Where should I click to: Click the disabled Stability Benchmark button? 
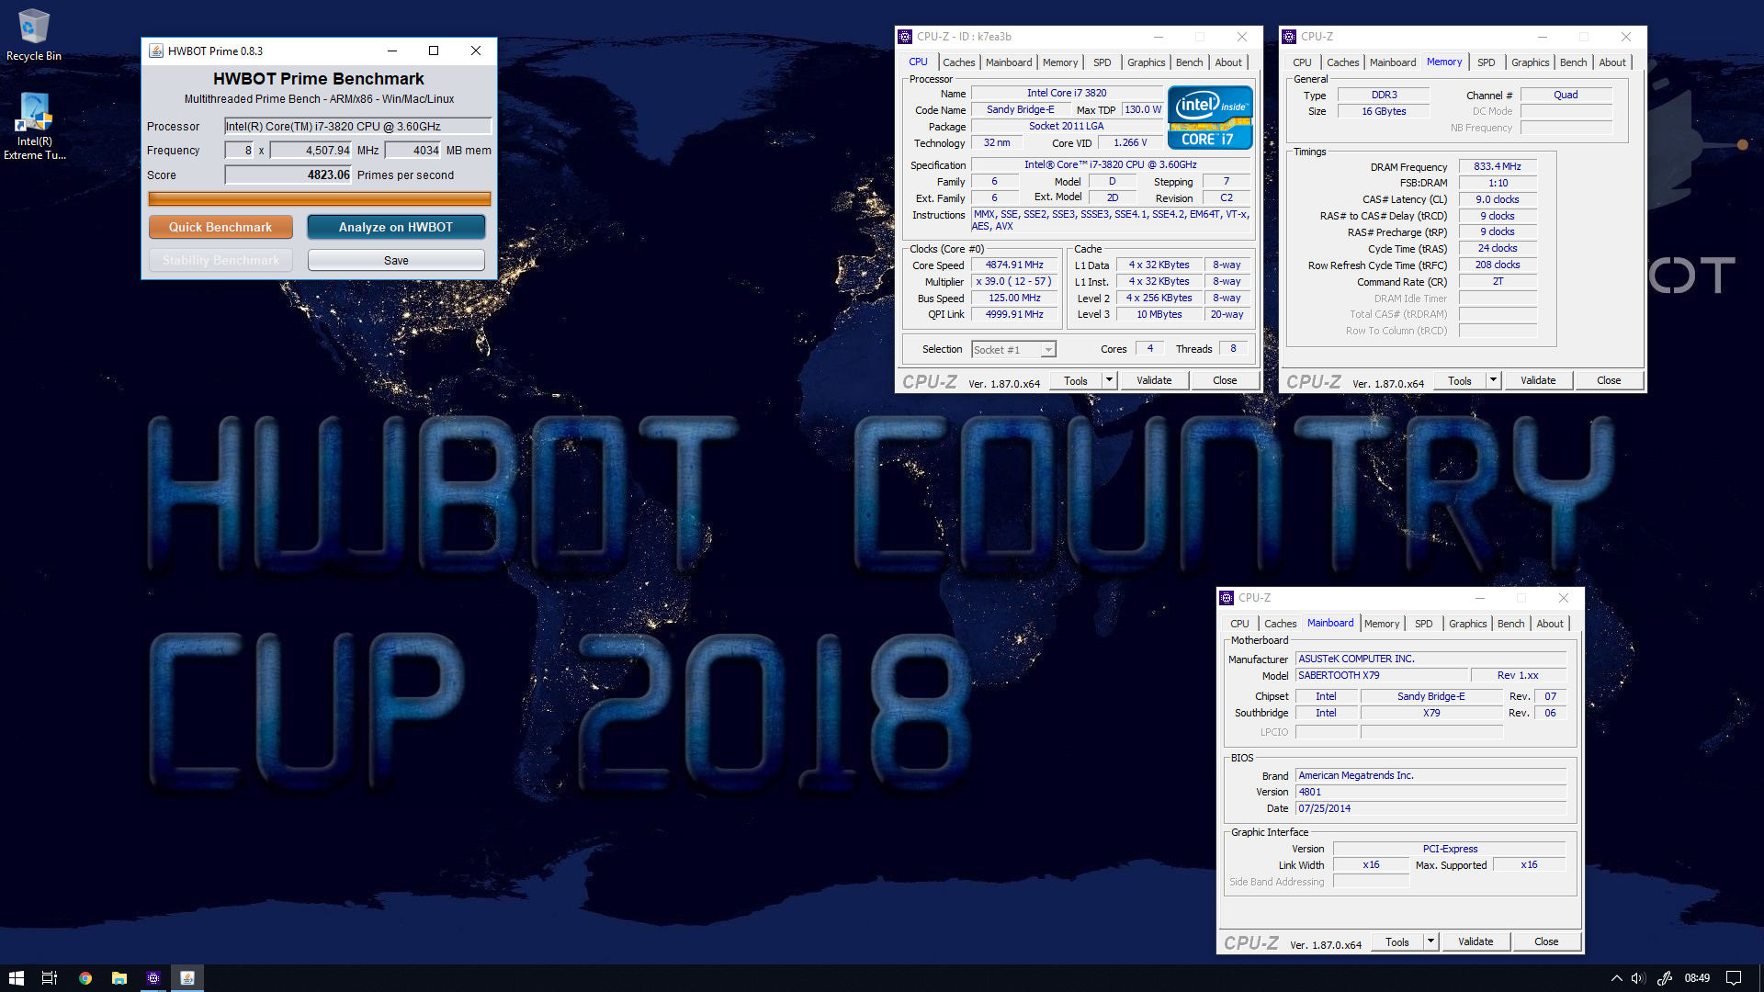coord(220,260)
